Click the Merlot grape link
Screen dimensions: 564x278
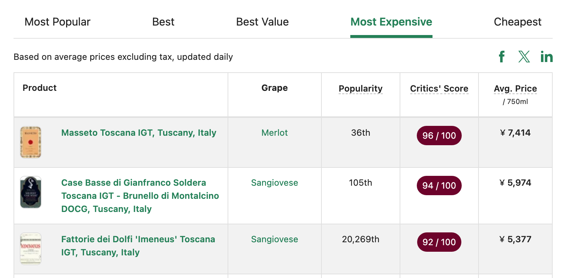pos(275,133)
